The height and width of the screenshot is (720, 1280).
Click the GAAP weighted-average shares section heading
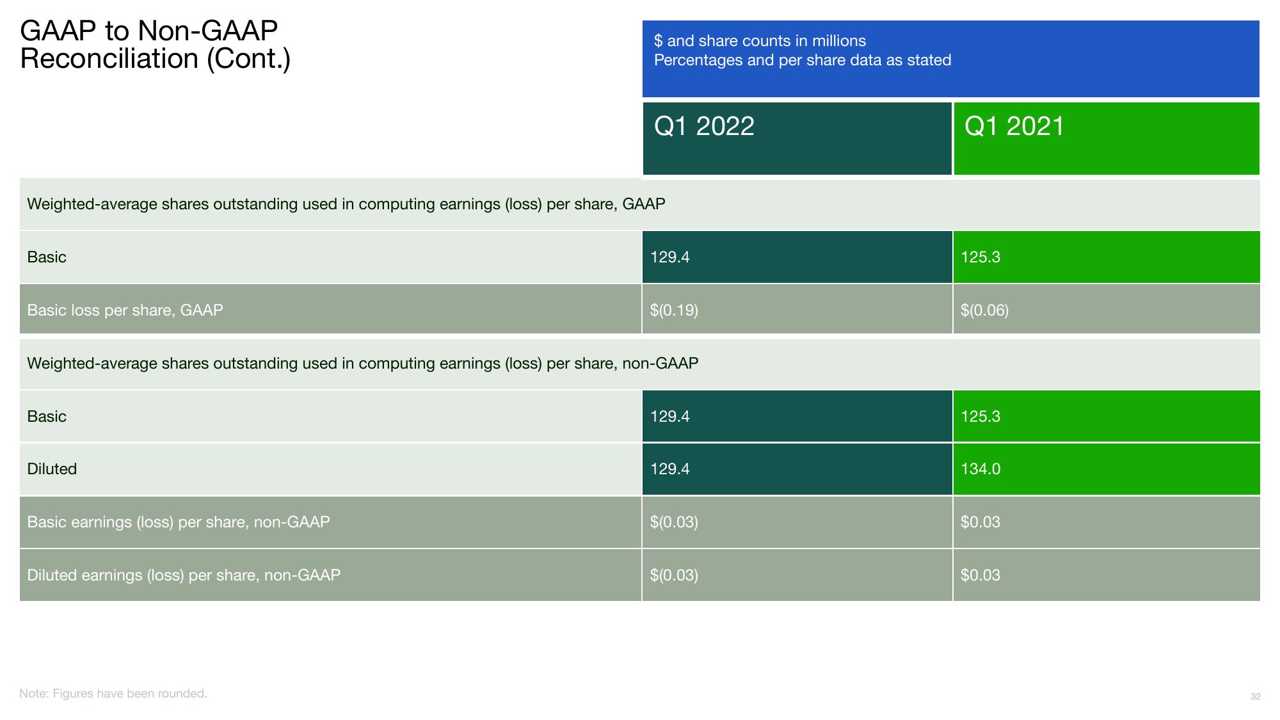click(x=346, y=204)
